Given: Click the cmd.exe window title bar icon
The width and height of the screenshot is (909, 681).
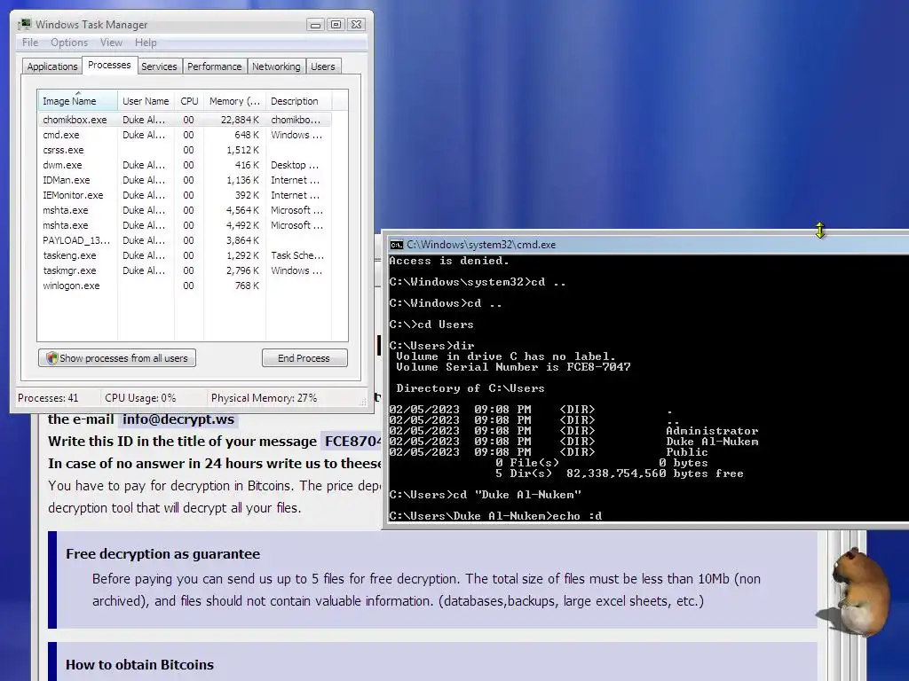Looking at the screenshot, I should pos(397,245).
